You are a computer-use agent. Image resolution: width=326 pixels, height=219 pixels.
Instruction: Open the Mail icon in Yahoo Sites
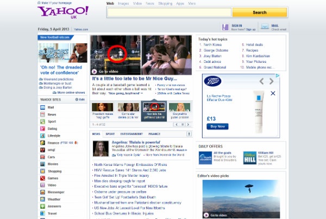pos(42,107)
